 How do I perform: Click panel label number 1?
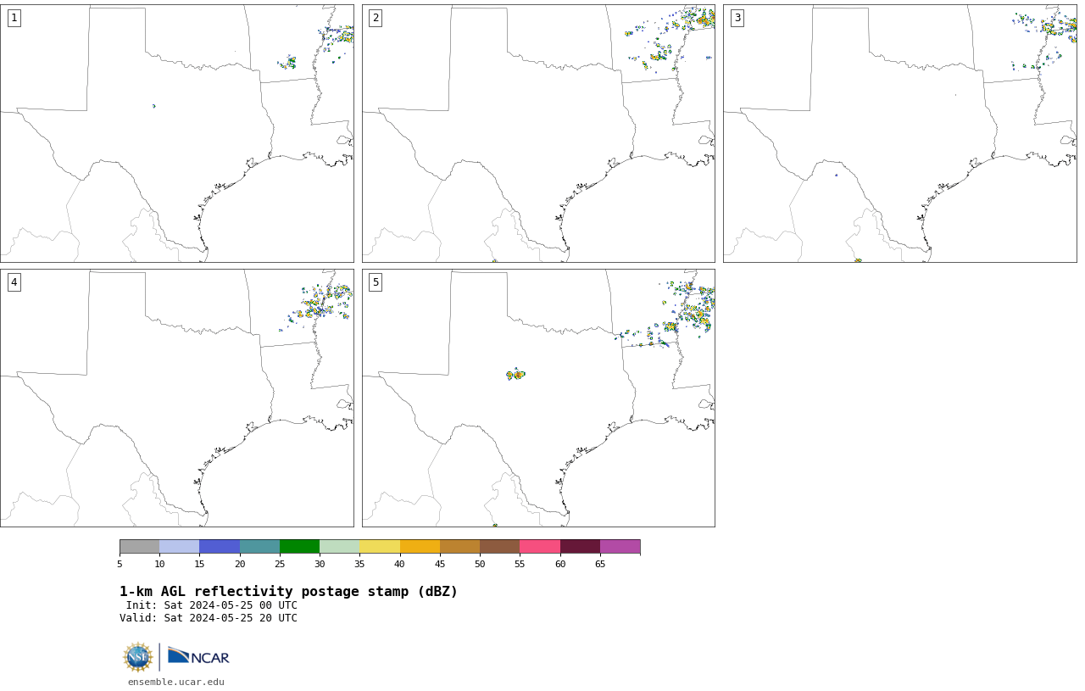click(x=14, y=18)
